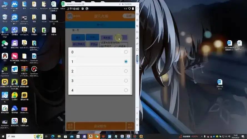Open the emulator recent-apps menu icon
247x139 pixels.
tap(137, 125)
